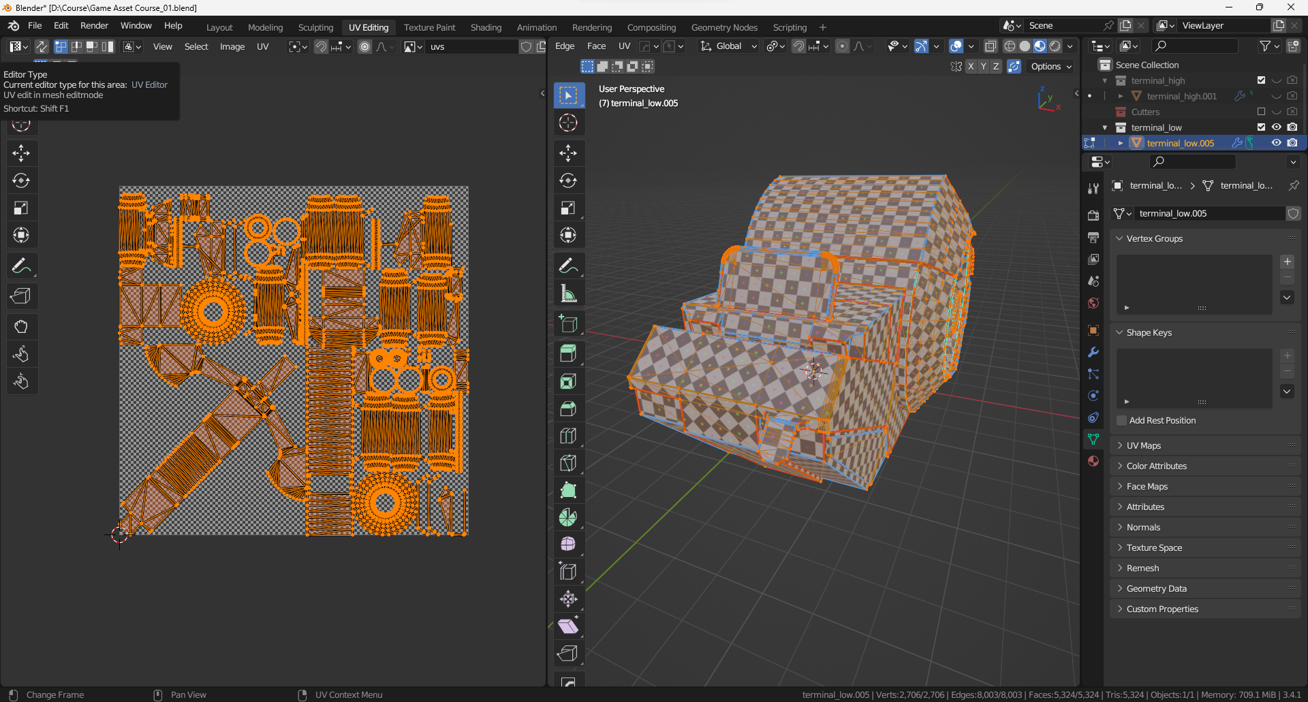The image size is (1308, 702).
Task: Switch to Texture Paint workspace tab
Action: click(x=429, y=27)
